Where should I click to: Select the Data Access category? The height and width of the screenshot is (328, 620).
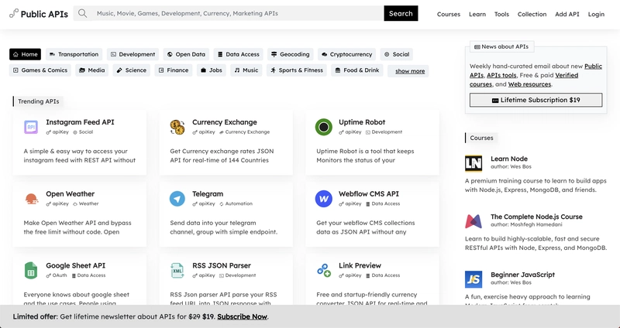pyautogui.click(x=239, y=54)
